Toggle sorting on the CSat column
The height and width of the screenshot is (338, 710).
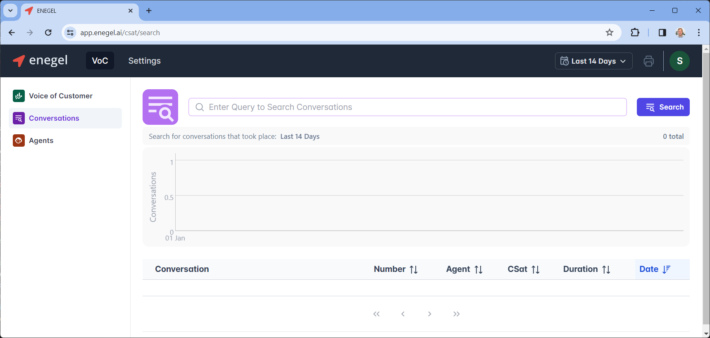click(523, 269)
